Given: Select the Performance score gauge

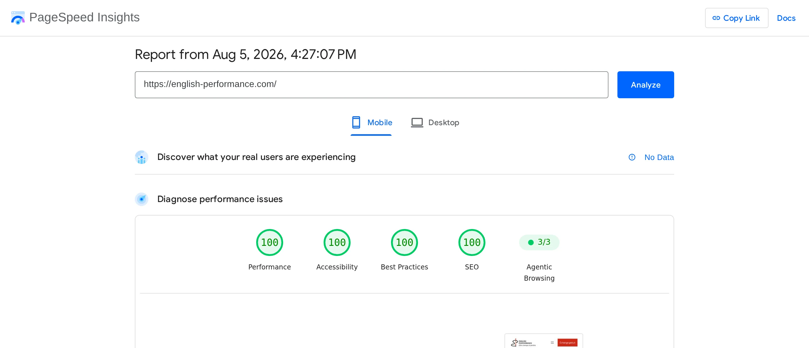Looking at the screenshot, I should pos(269,242).
